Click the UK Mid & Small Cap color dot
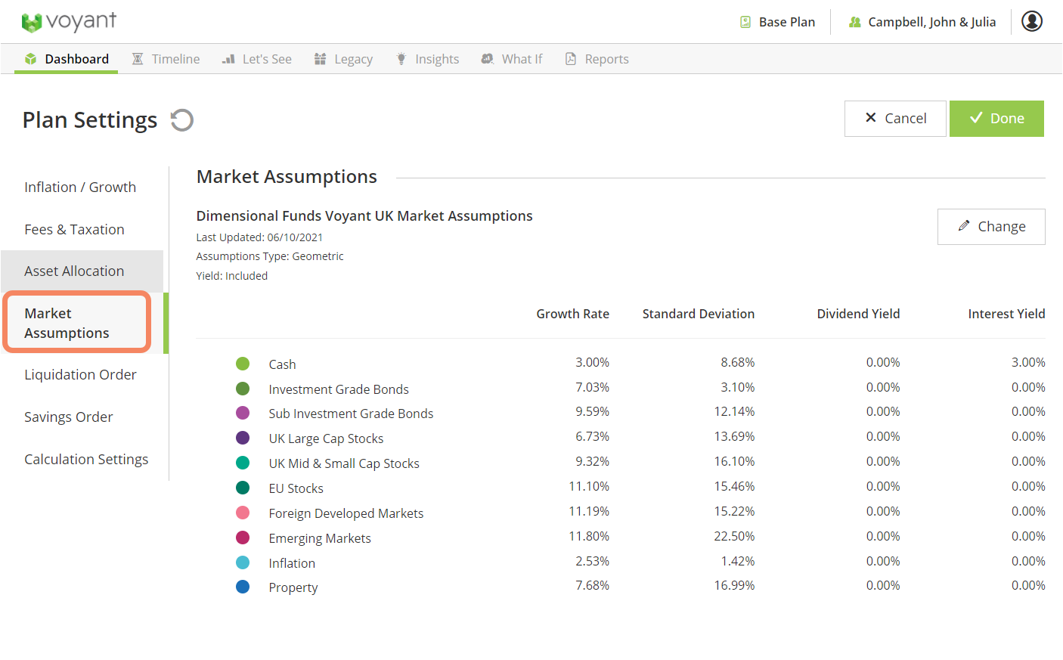This screenshot has width=1063, height=660. pyautogui.click(x=243, y=463)
